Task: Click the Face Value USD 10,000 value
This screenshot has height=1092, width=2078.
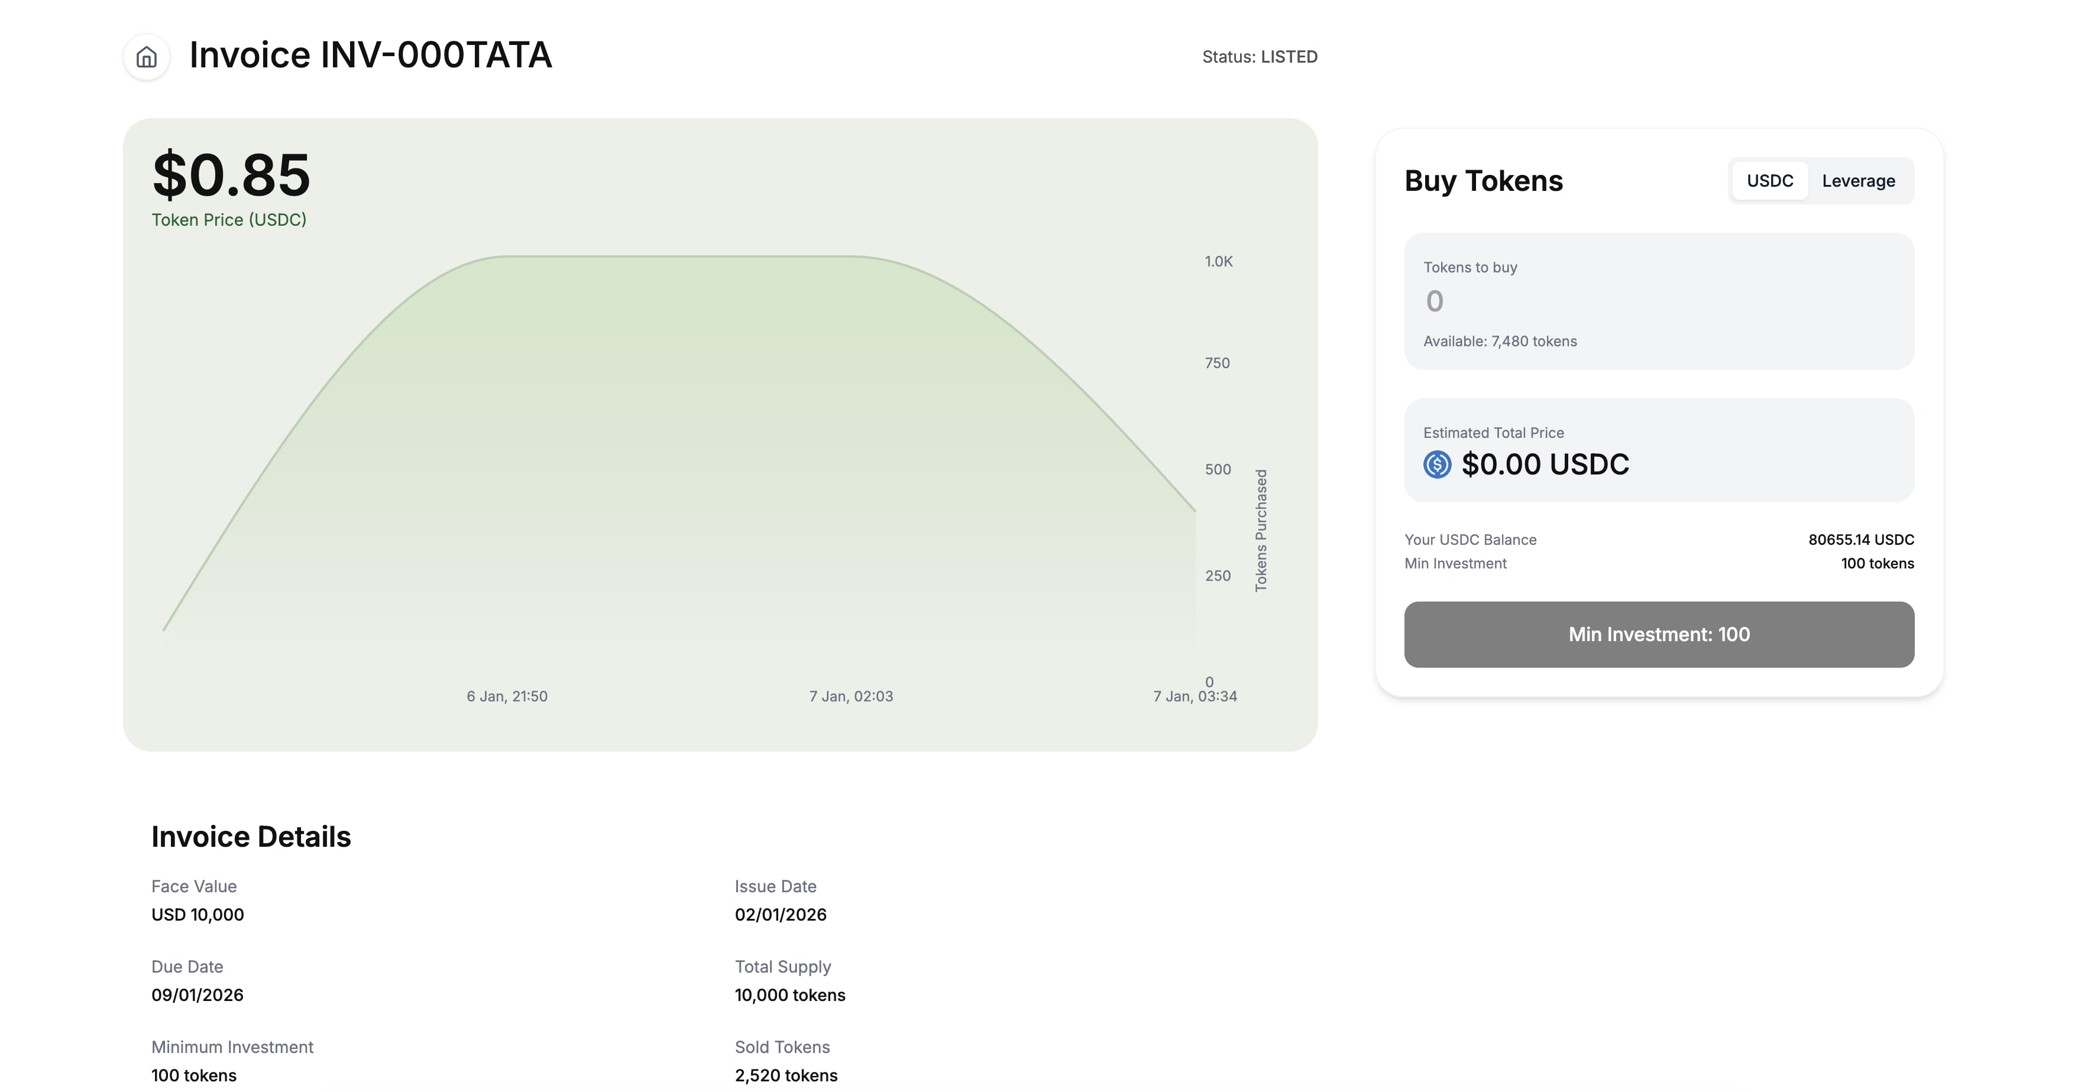Action: [x=198, y=915]
